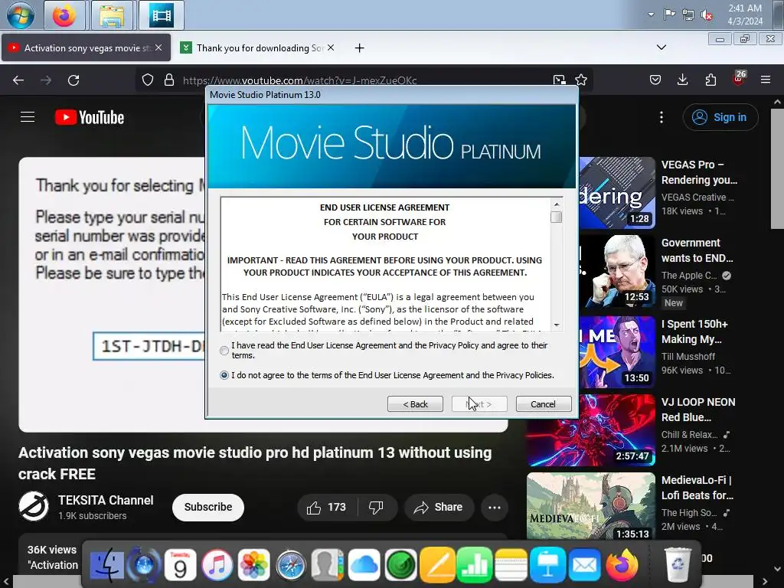Image resolution: width=784 pixels, height=588 pixels.
Task: Click the Save to Pocket icon
Action: [655, 80]
